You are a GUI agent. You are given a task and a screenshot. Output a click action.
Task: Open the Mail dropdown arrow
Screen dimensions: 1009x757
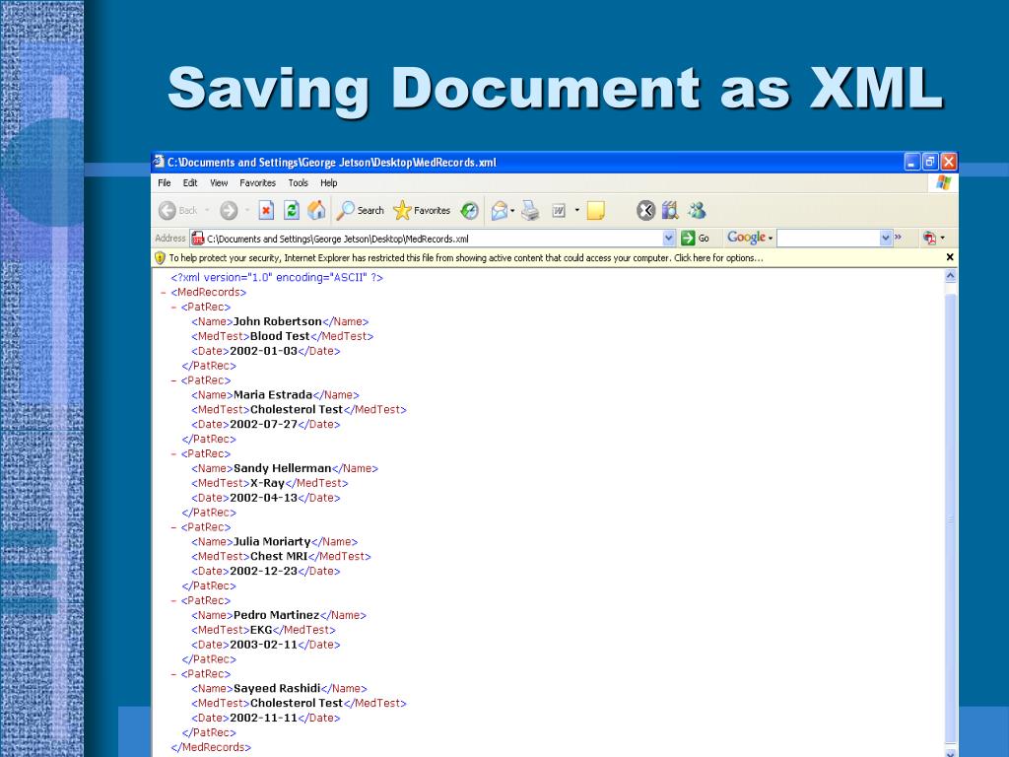pos(512,211)
